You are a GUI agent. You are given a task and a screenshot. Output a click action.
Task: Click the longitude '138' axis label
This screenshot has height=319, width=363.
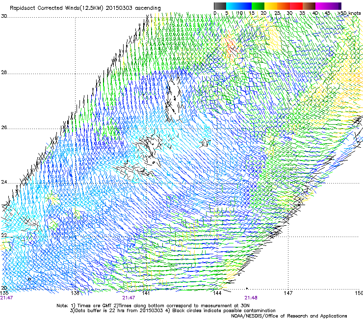pos(75,293)
